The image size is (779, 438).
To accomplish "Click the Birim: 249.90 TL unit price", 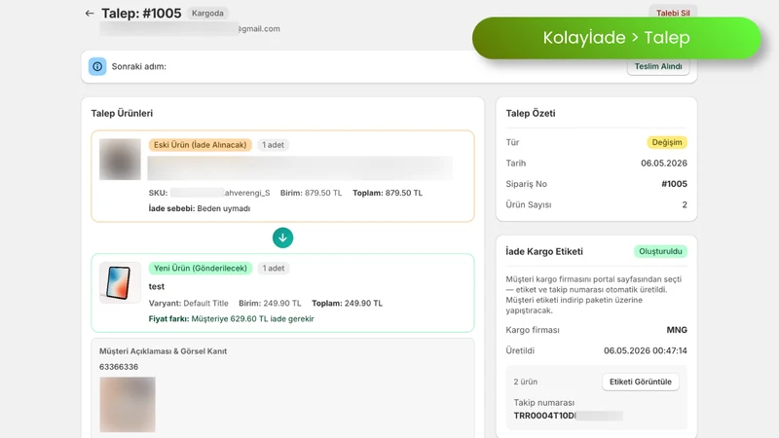I will [270, 303].
